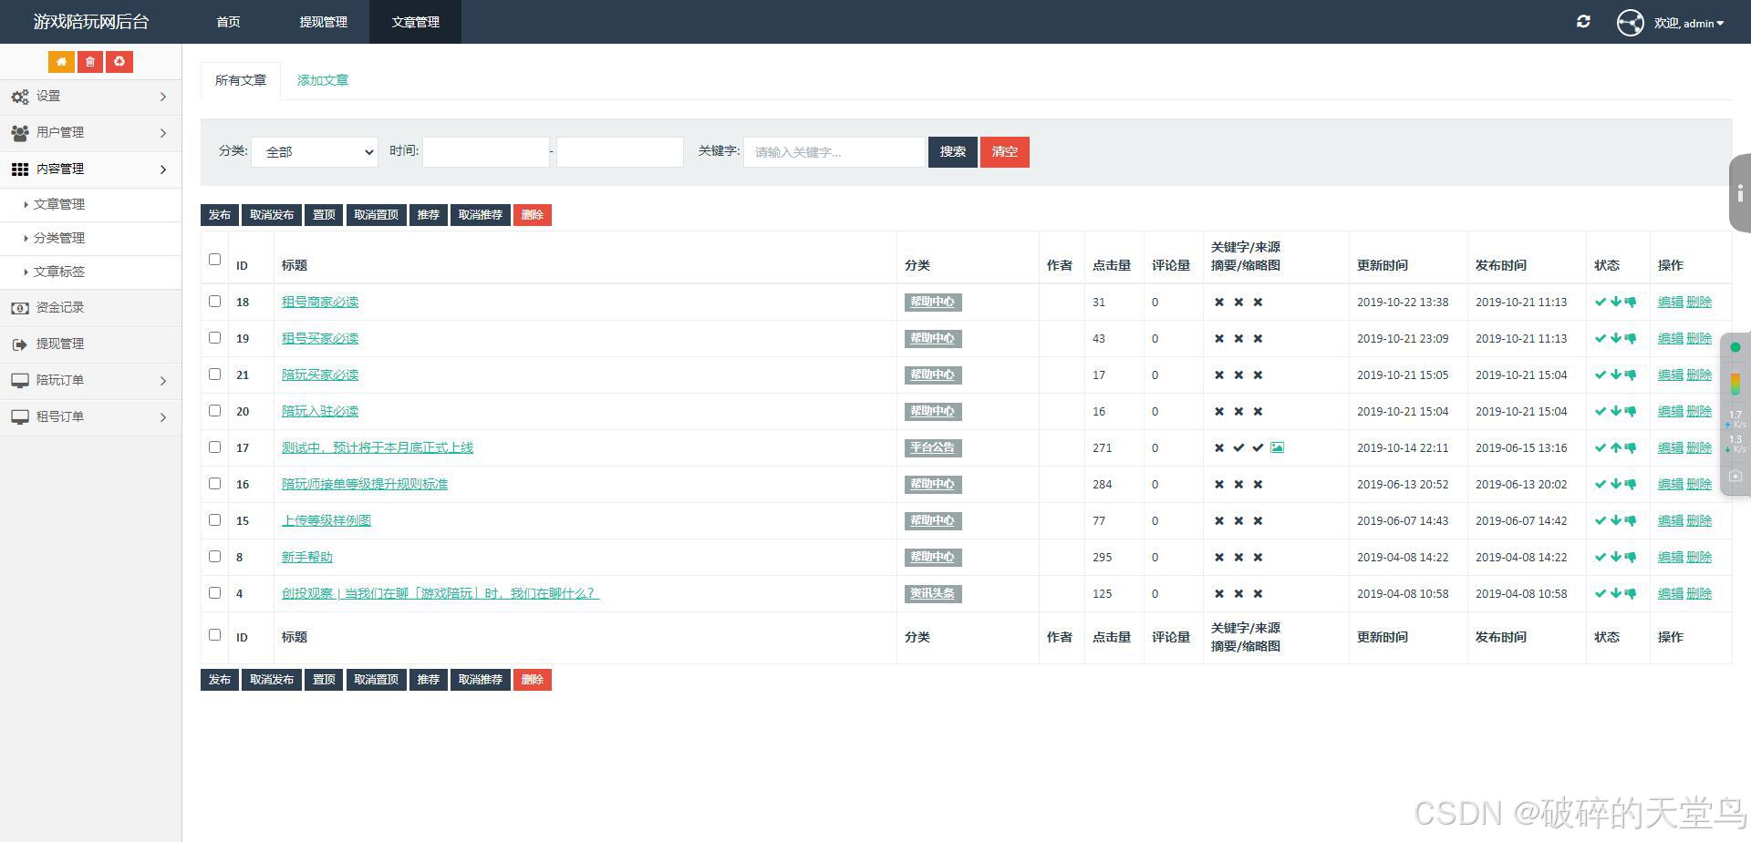Click thumbs-down status icon for article 21
The width and height of the screenshot is (1751, 842).
pos(1630,375)
